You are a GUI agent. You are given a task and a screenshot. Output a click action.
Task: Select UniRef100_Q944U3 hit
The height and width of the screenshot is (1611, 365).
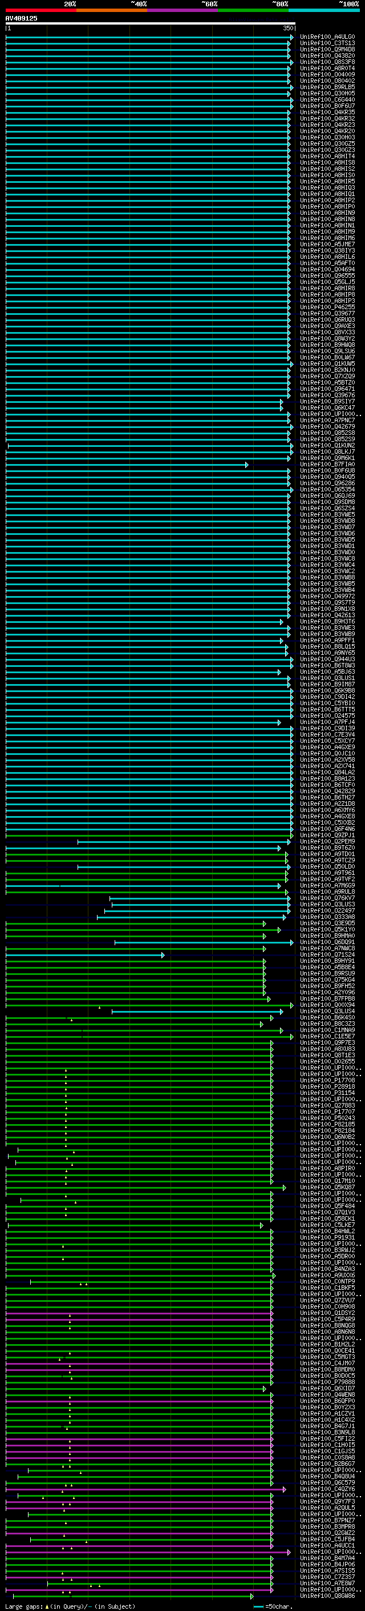[327, 659]
